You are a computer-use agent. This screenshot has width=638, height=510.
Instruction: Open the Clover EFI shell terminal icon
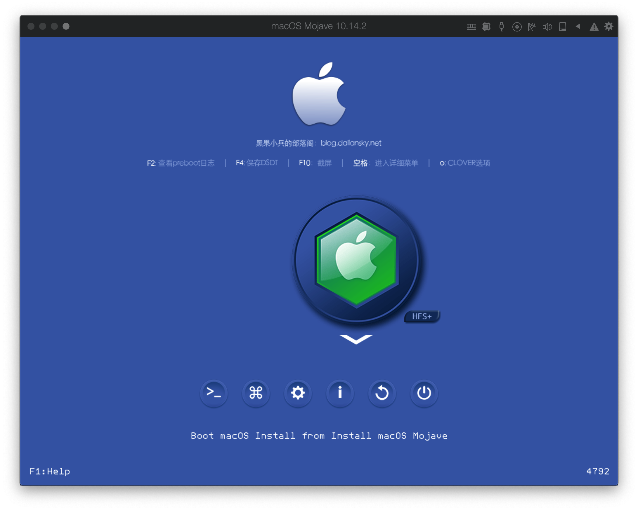[x=214, y=393]
